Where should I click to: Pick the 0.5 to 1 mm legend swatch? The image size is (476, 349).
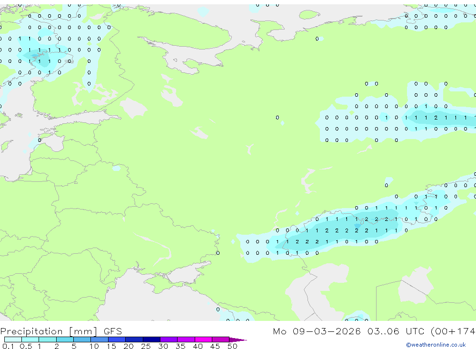coord(30,339)
